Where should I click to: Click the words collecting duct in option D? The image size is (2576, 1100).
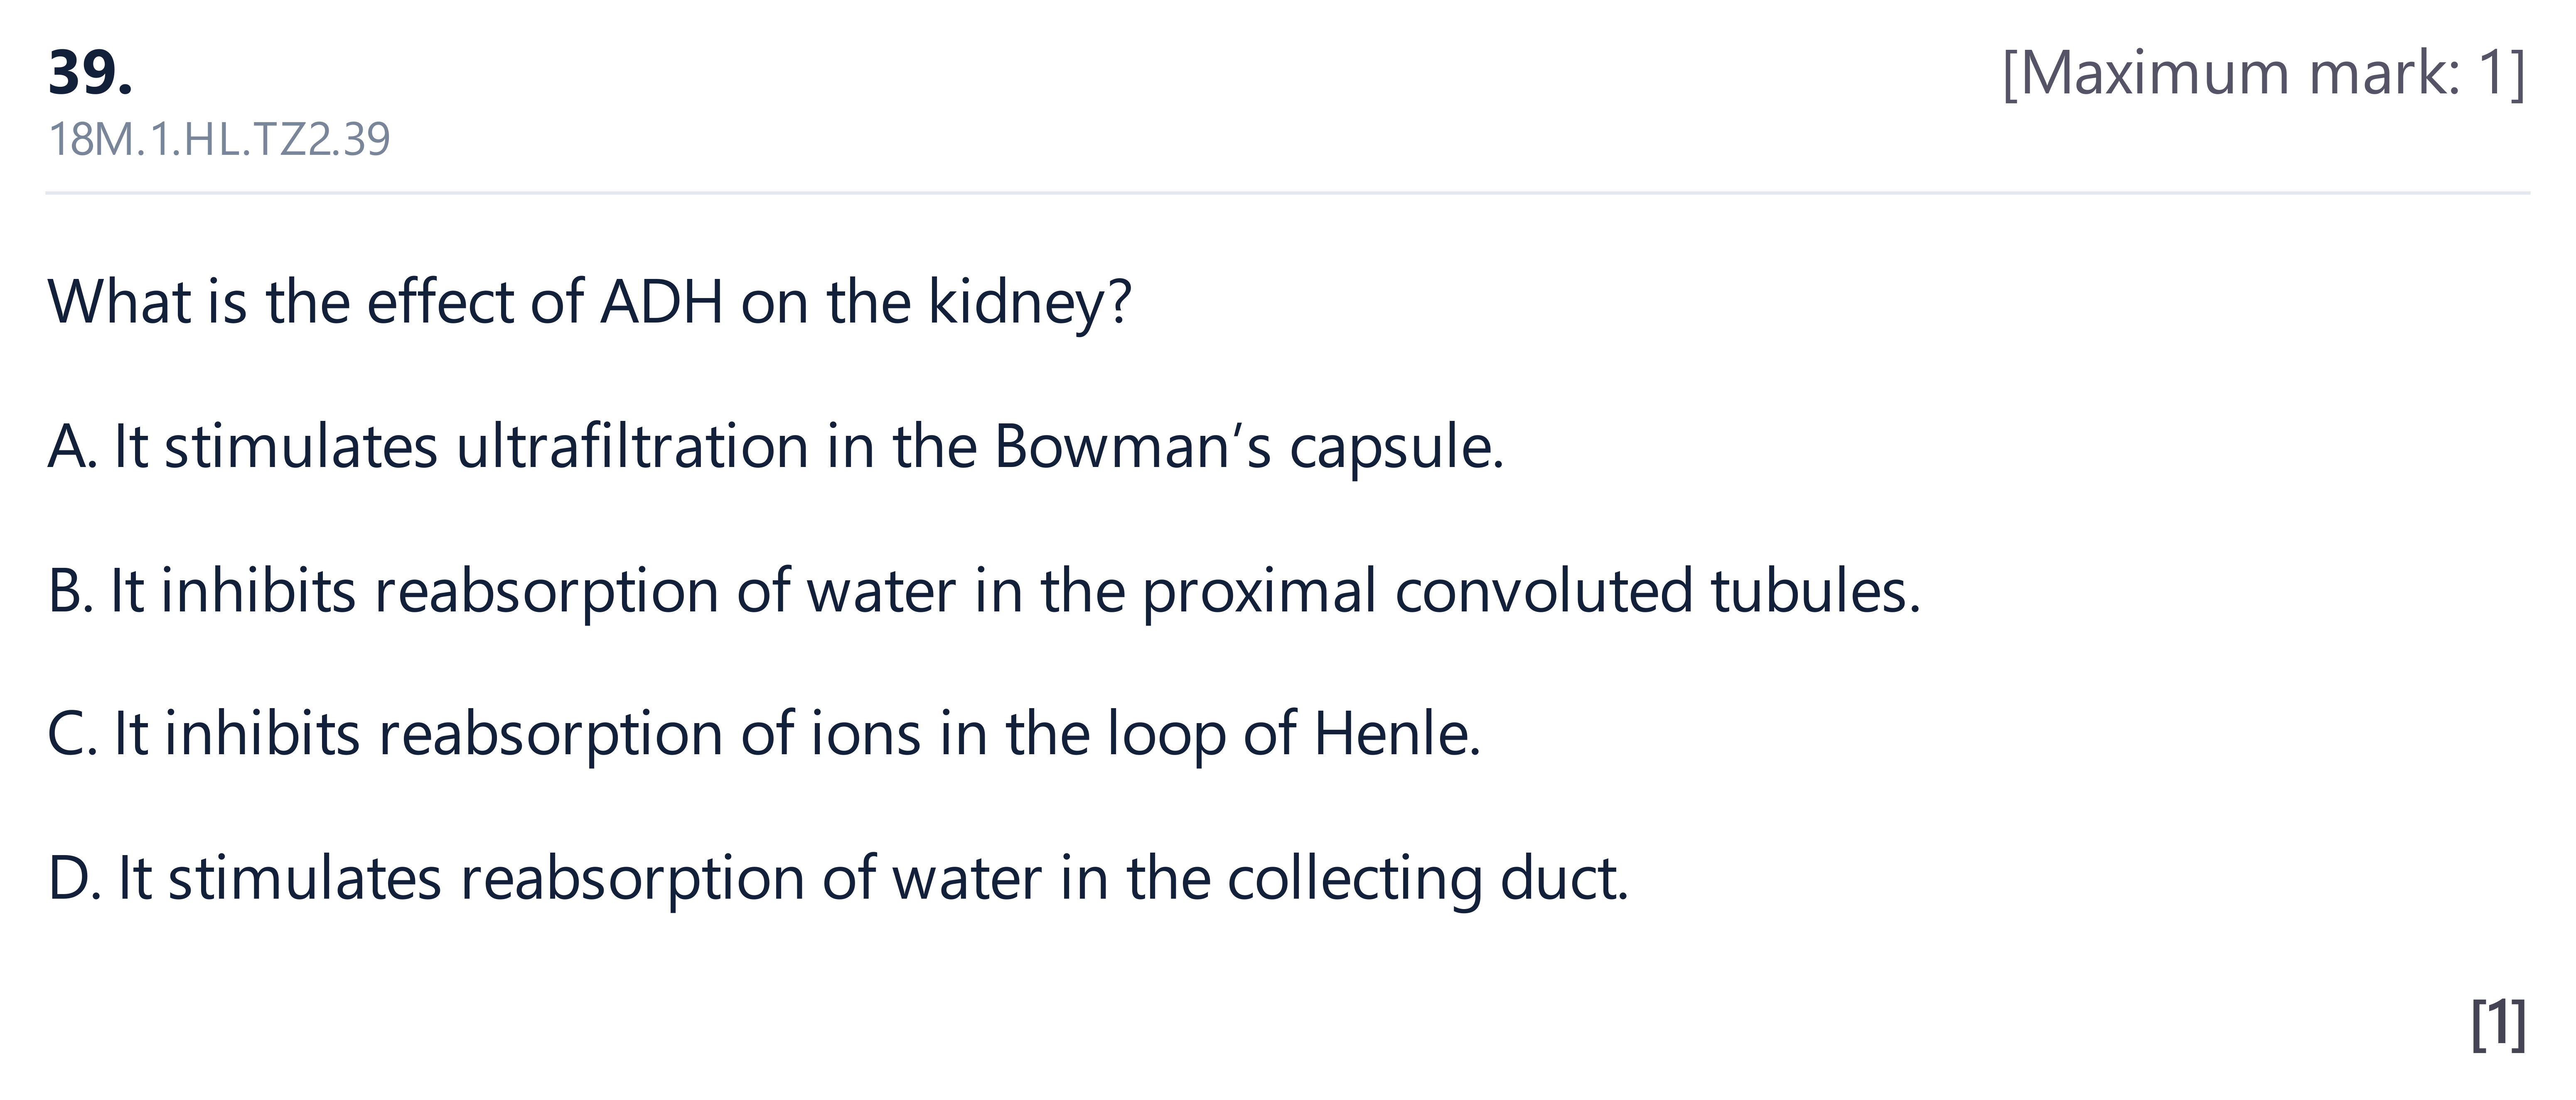pos(1428,878)
